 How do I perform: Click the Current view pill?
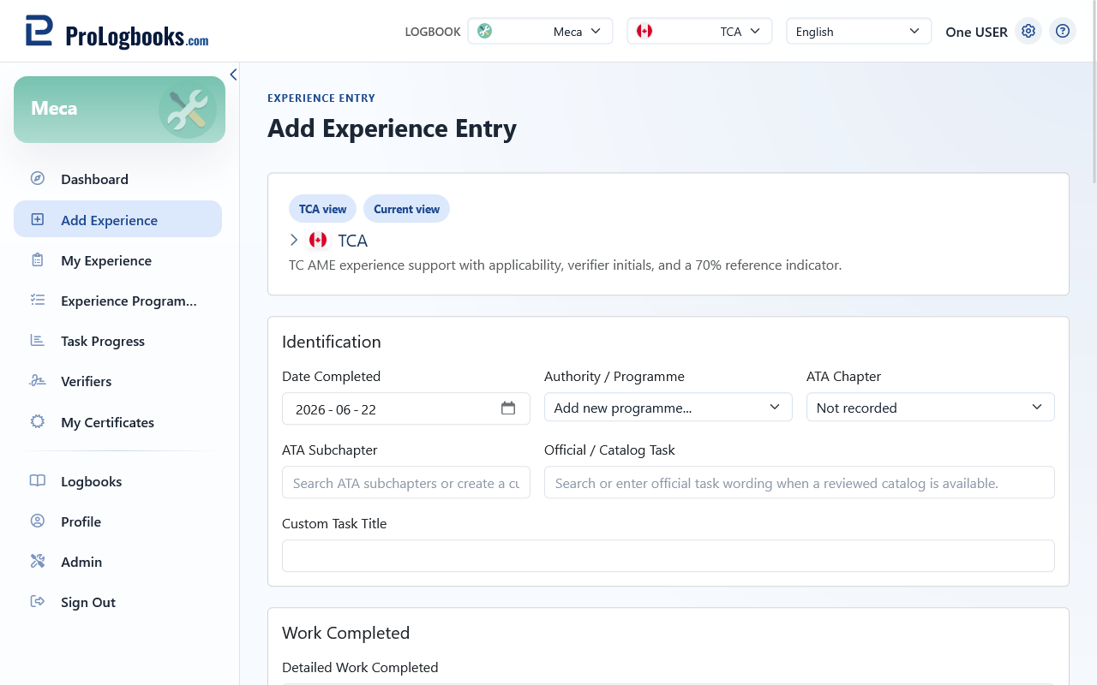(406, 209)
